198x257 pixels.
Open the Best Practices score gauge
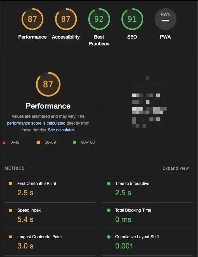pyautogui.click(x=99, y=19)
